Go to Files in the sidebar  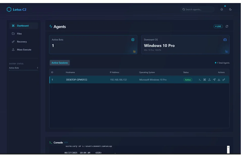pyautogui.click(x=23, y=34)
